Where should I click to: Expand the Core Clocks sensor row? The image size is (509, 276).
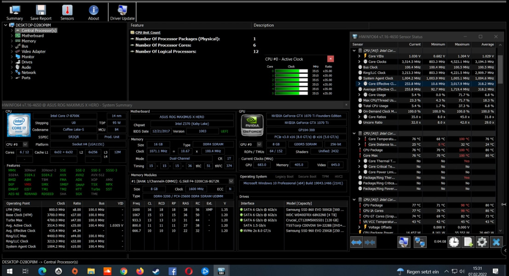pos(359,62)
